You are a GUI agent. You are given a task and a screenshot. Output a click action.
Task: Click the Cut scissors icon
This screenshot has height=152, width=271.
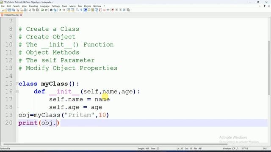click(x=30, y=10)
